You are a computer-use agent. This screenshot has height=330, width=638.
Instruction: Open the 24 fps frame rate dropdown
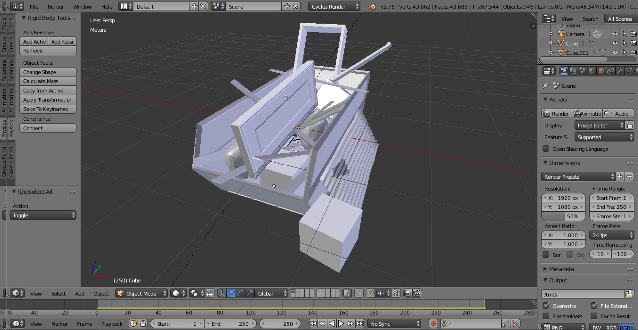tap(612, 235)
